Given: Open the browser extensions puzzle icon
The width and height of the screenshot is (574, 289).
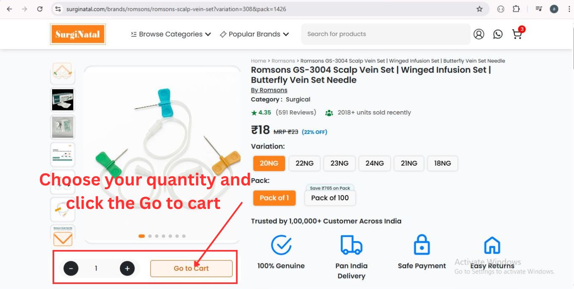Looking at the screenshot, I should (516, 9).
